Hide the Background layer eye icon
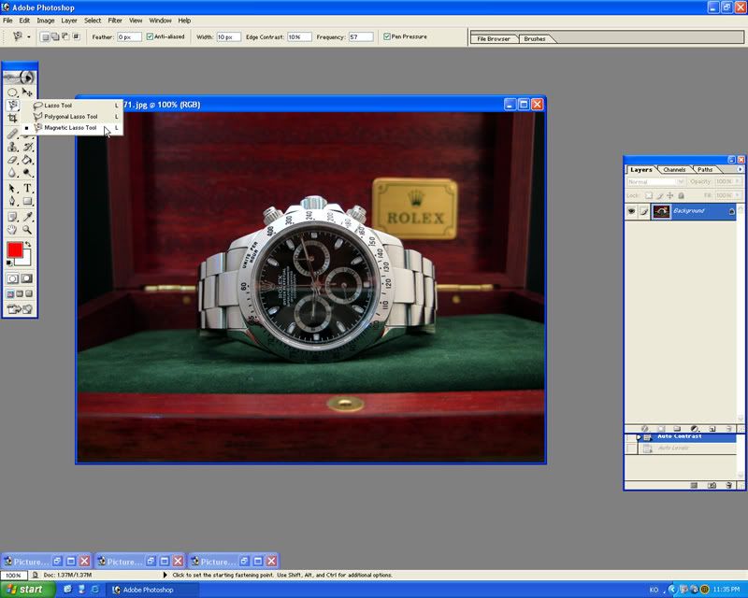Image resolution: width=748 pixels, height=598 pixels. coord(631,211)
